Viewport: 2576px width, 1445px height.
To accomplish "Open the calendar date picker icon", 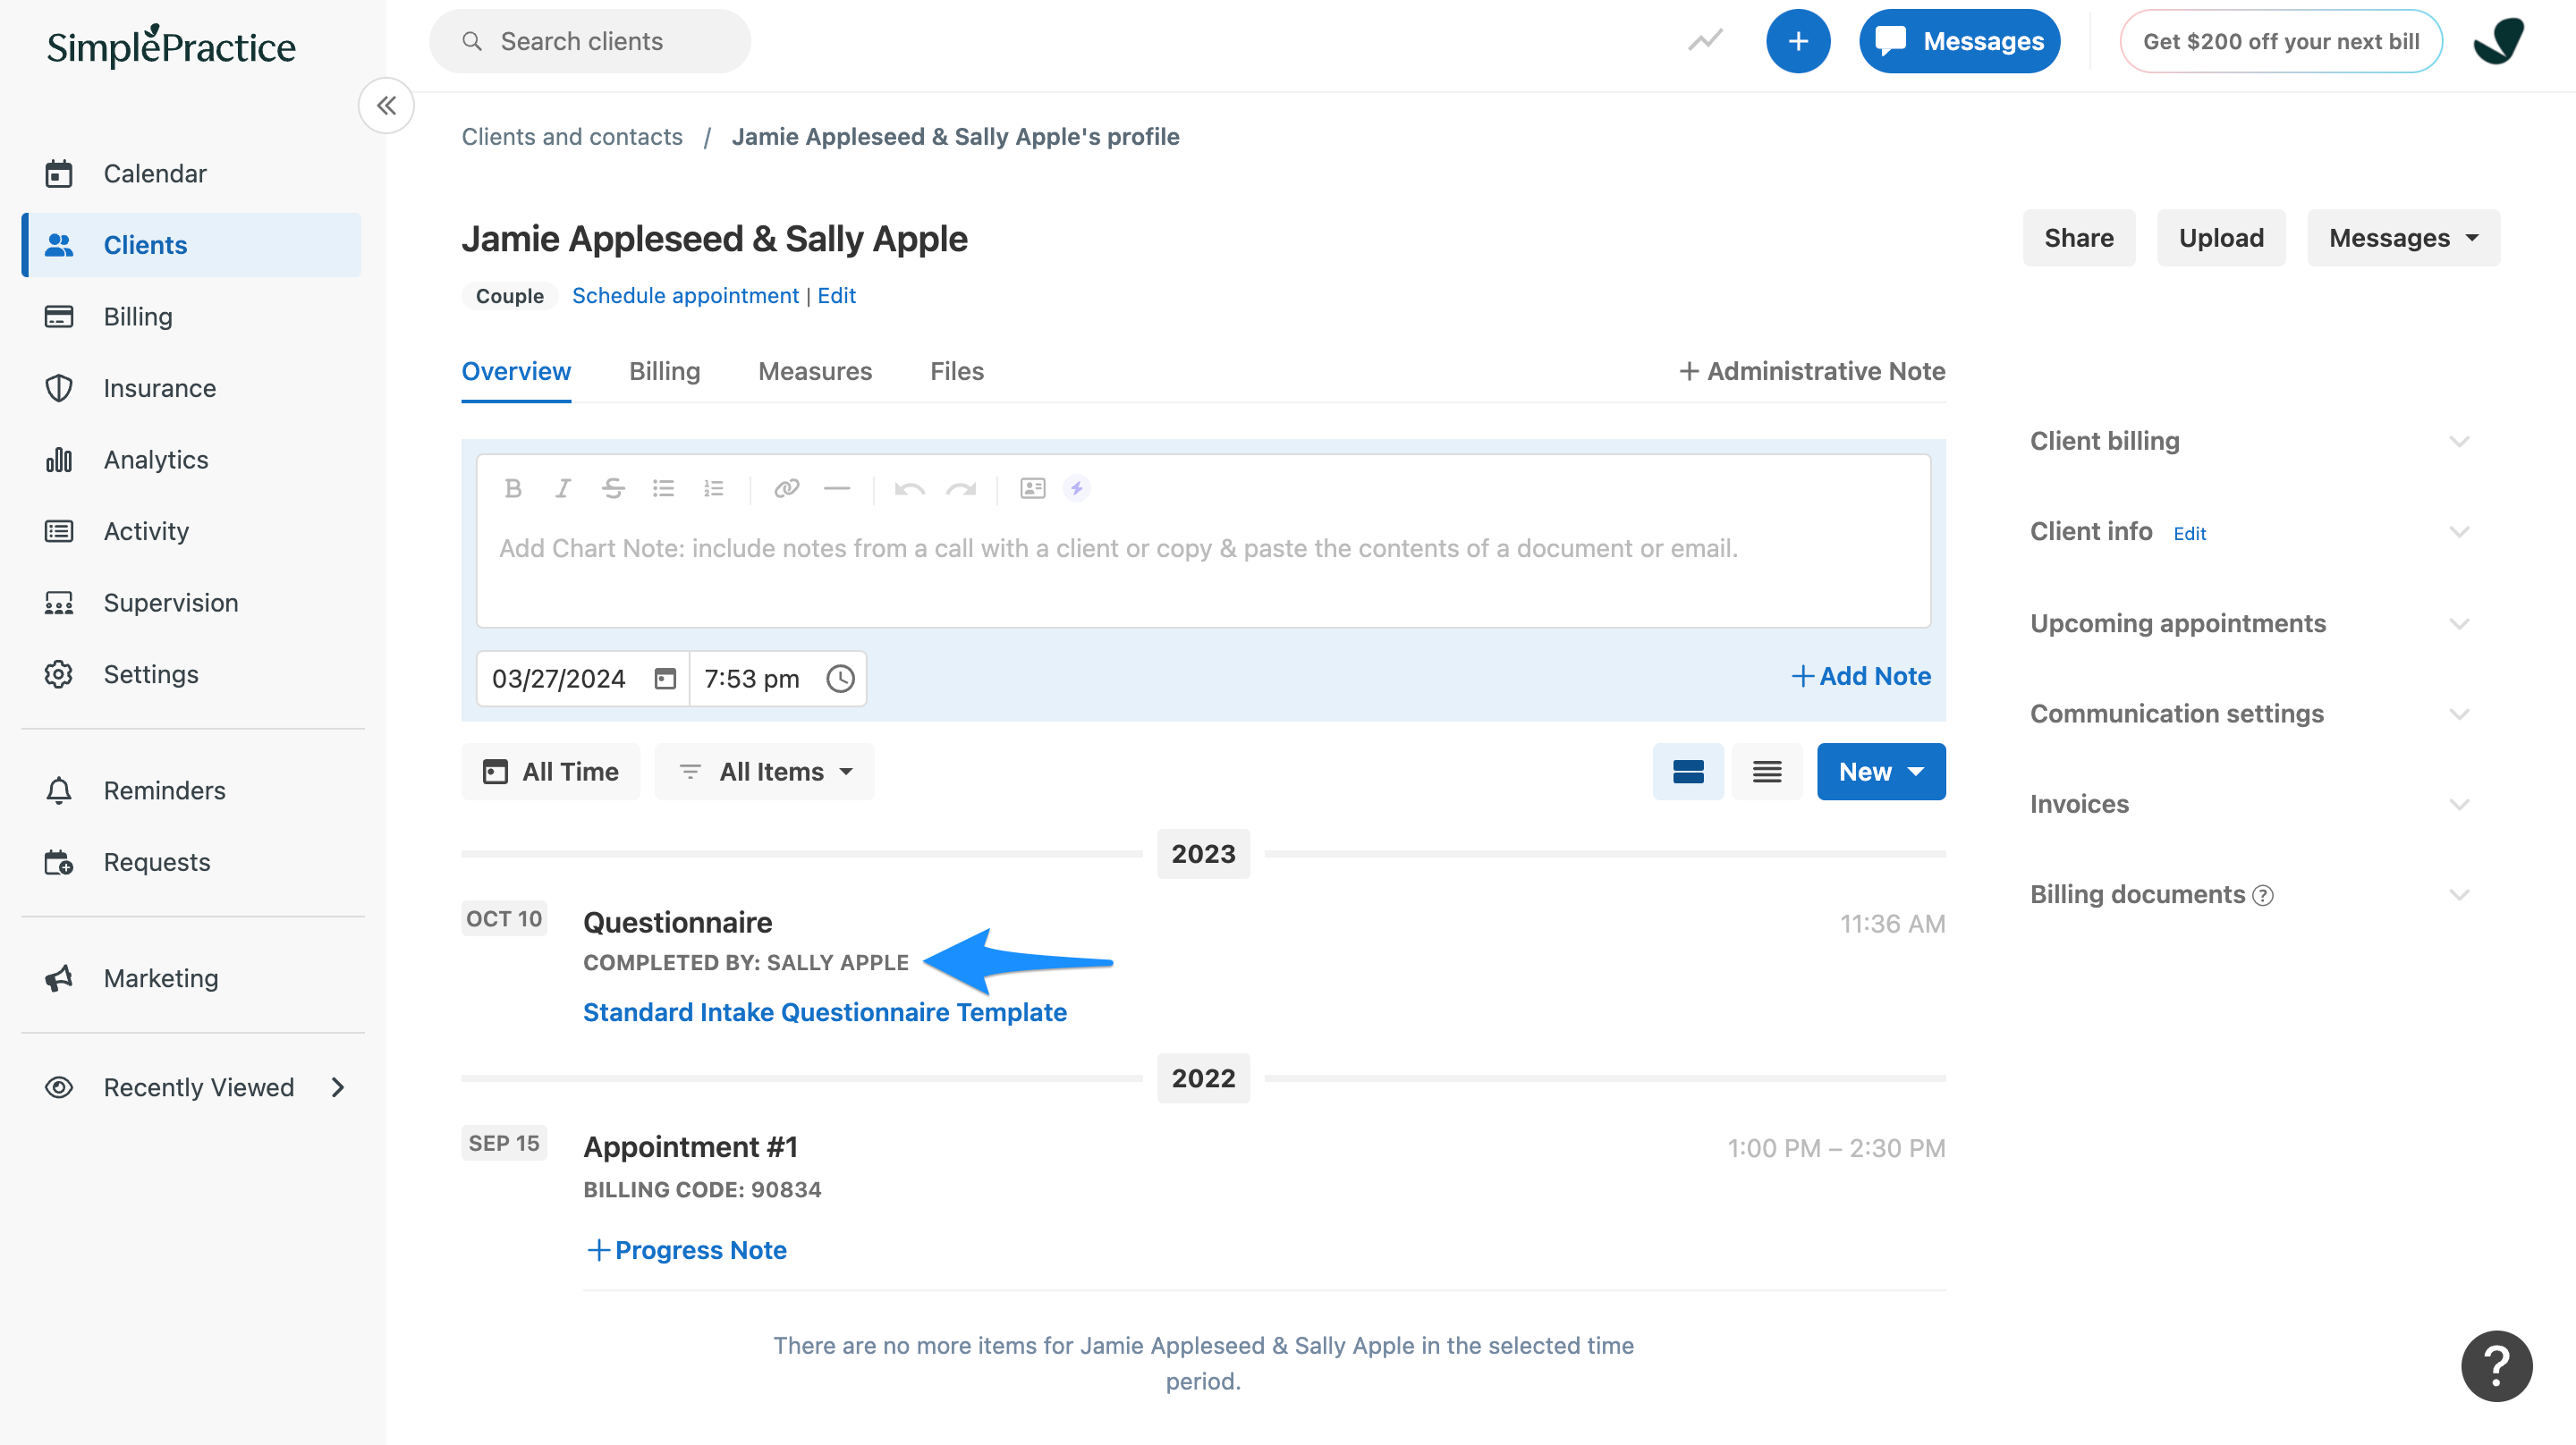I will pyautogui.click(x=665, y=679).
